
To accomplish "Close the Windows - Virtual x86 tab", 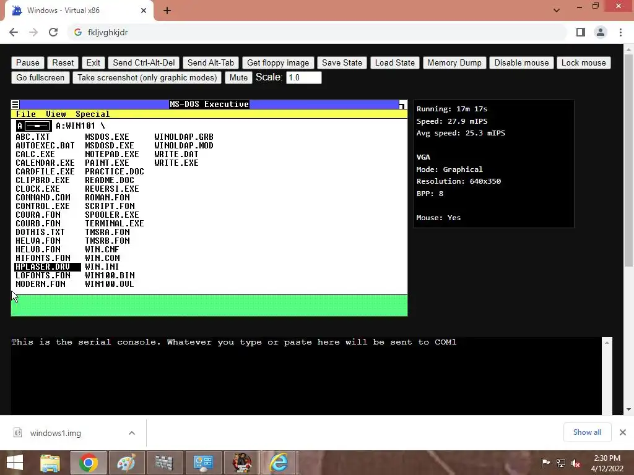I will (144, 11).
